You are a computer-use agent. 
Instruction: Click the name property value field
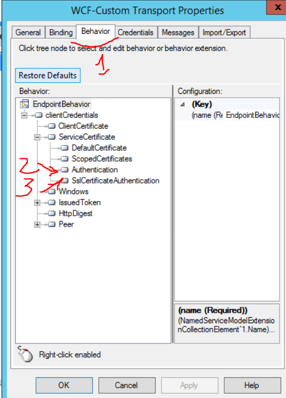252,115
